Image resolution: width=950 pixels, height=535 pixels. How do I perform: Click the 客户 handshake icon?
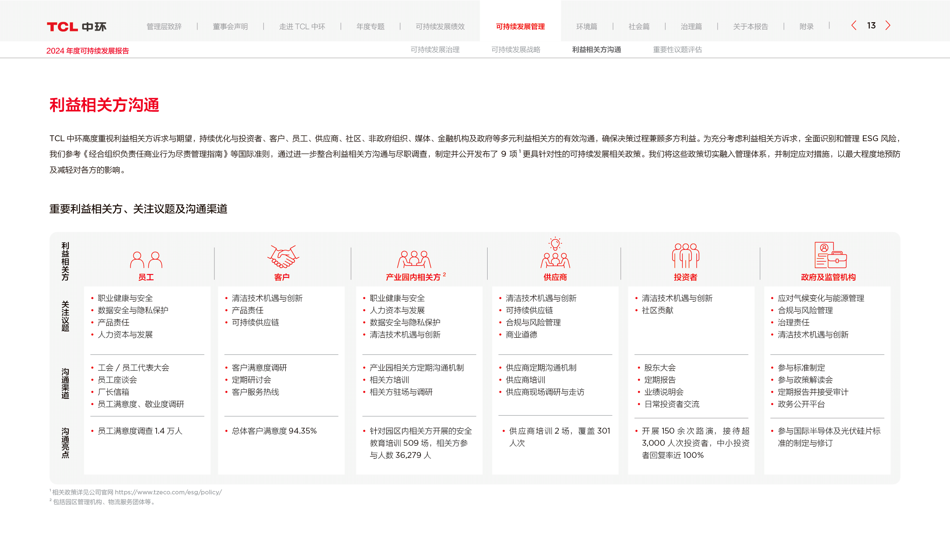[x=283, y=256]
